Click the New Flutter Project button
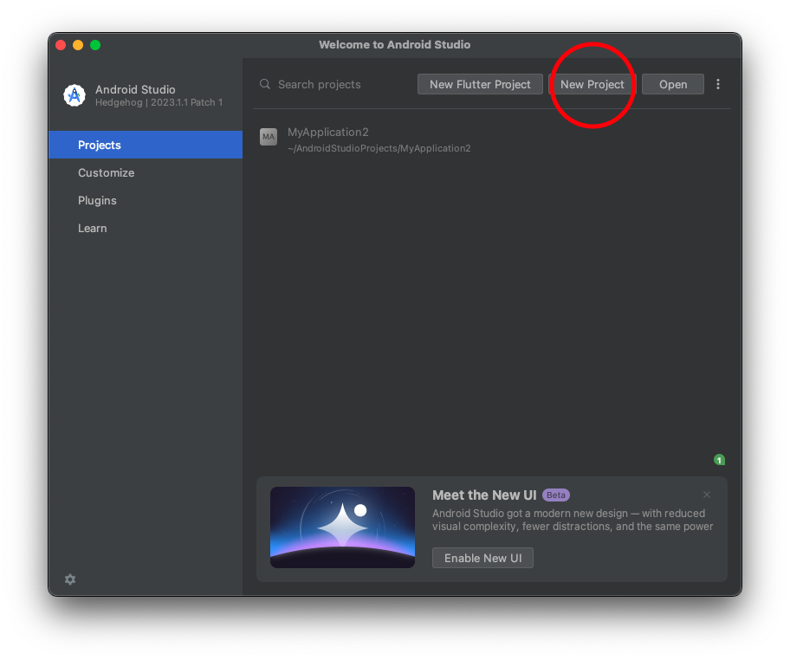 (480, 84)
